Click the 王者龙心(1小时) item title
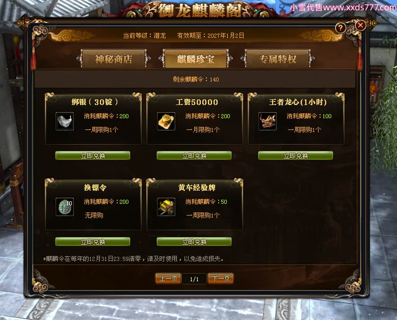 [298, 102]
